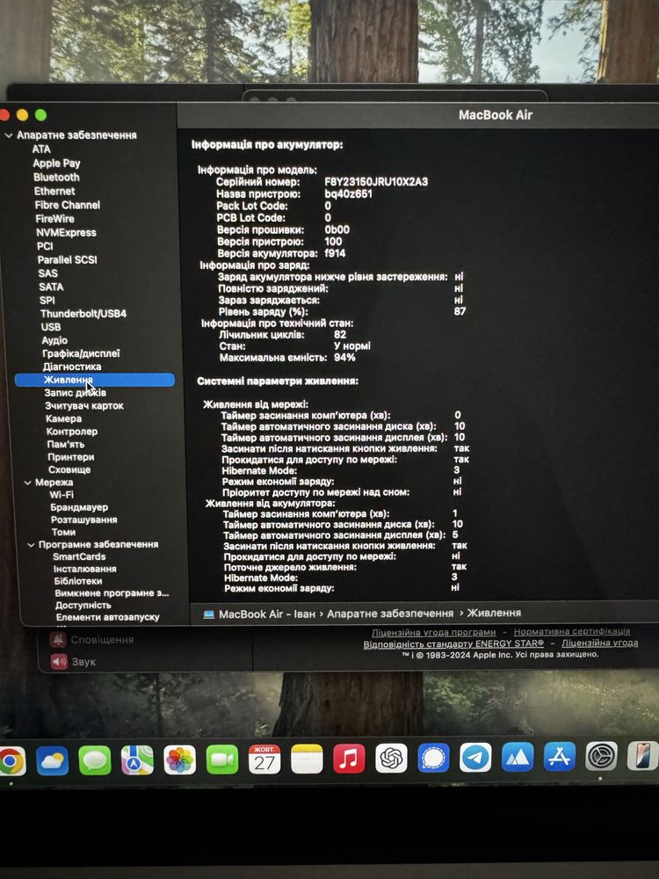Select Thunderbolt/USB4 in the sidebar
Image resolution: width=659 pixels, height=879 pixels.
[83, 314]
